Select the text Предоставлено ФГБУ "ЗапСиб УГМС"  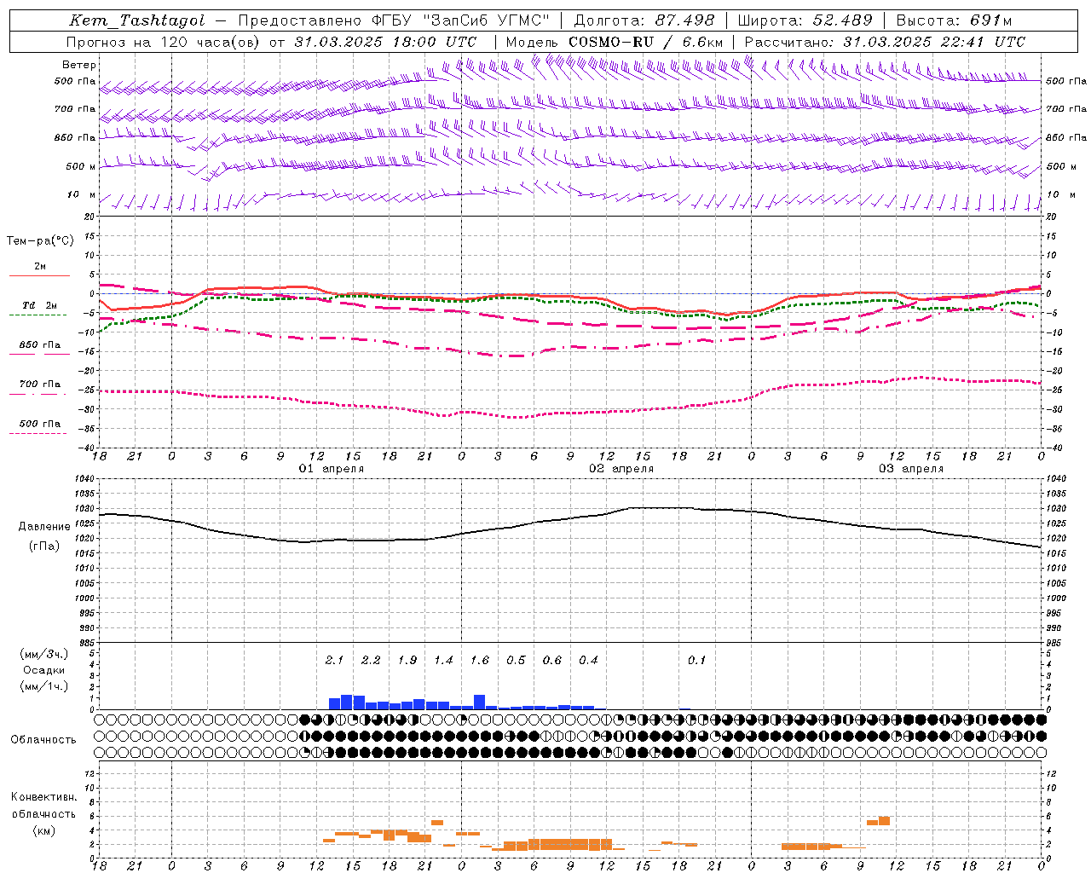[x=394, y=20]
